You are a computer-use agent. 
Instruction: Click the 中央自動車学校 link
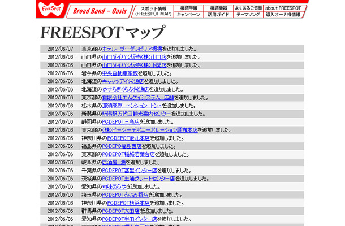(120, 73)
